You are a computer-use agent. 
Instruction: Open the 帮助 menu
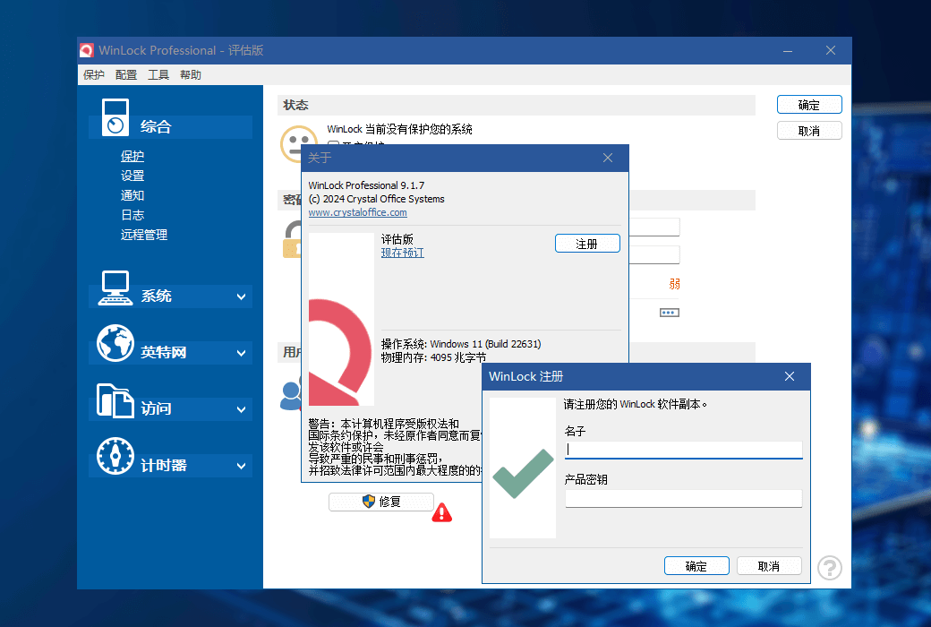[x=191, y=75]
